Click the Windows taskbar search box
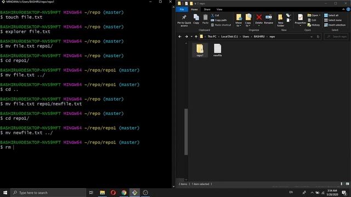351x197 pixels. pyautogui.click(x=48, y=193)
